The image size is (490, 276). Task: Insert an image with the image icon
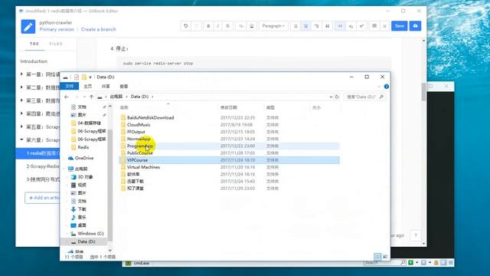[x=252, y=26]
